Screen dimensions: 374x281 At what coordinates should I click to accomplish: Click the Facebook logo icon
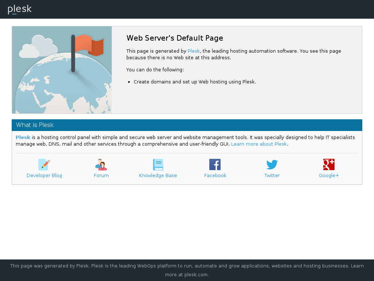click(x=215, y=164)
